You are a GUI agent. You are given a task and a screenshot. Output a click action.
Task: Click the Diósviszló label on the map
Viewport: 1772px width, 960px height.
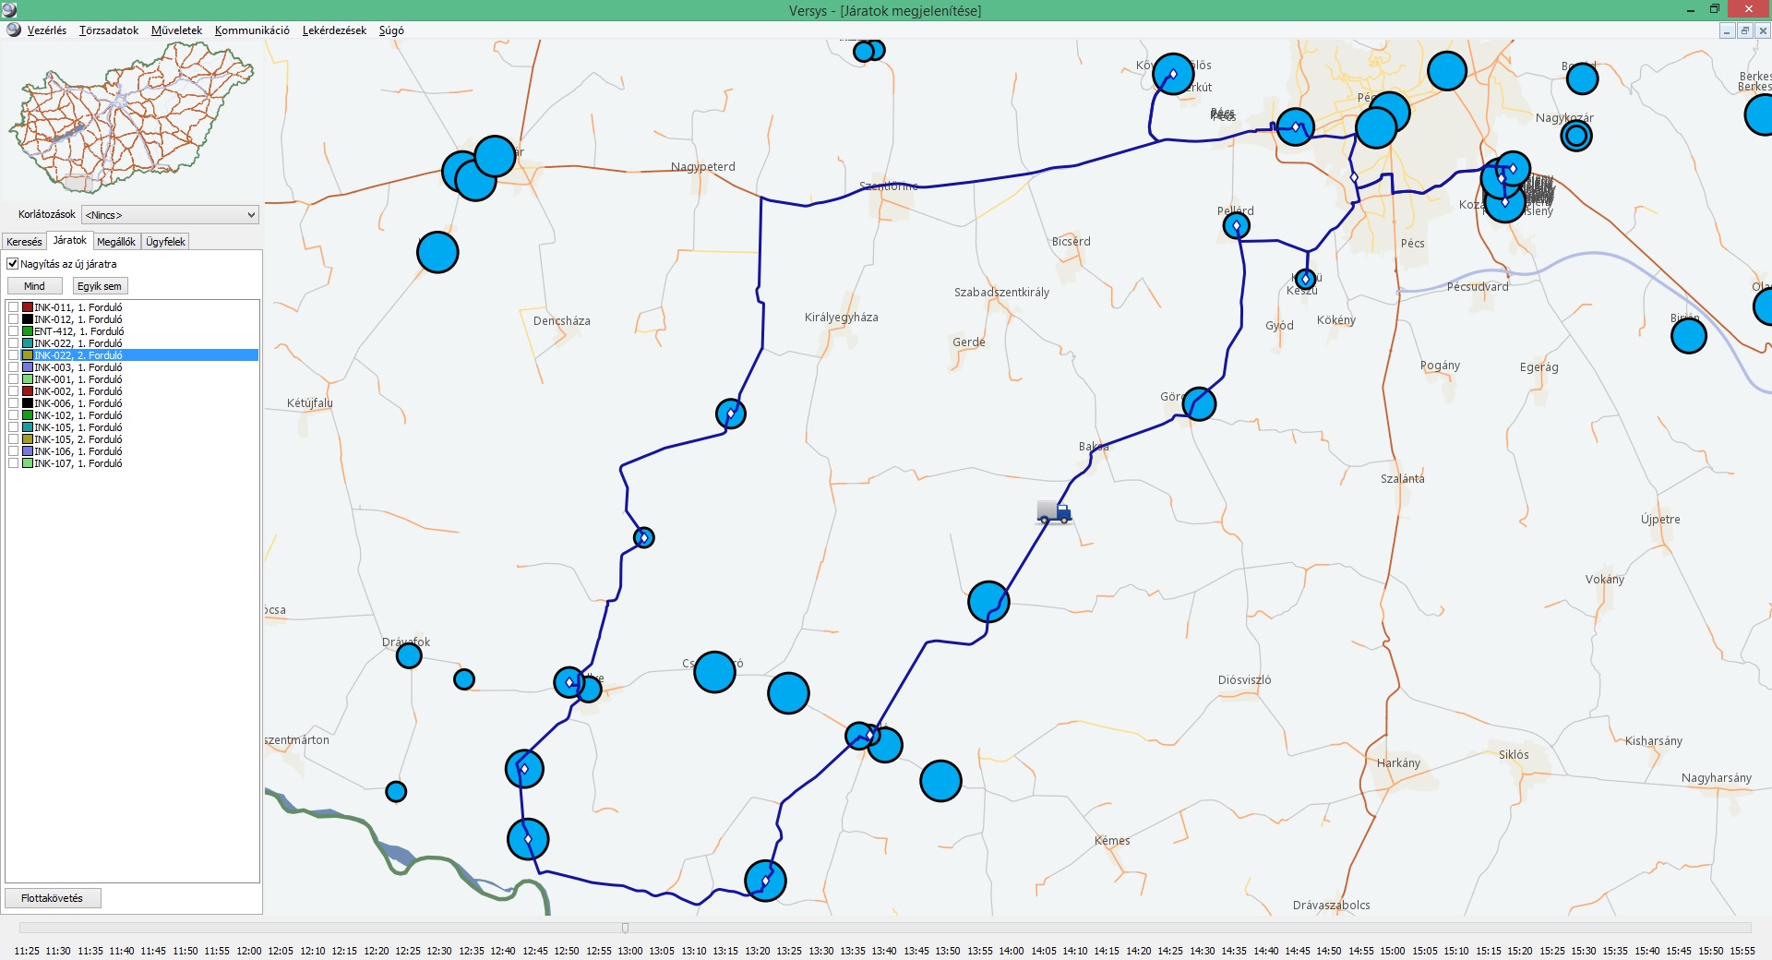[1244, 680]
